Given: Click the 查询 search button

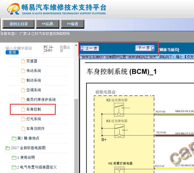Looking at the screenshot, I should (x=12, y=52).
